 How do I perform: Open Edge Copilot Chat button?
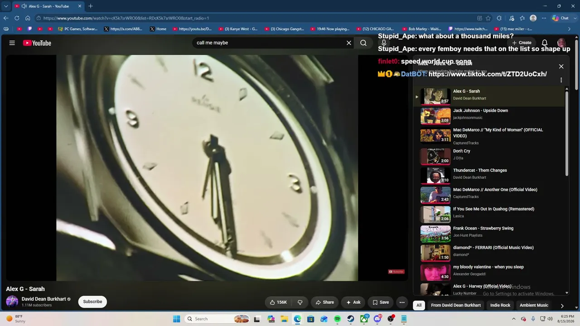(x=561, y=18)
